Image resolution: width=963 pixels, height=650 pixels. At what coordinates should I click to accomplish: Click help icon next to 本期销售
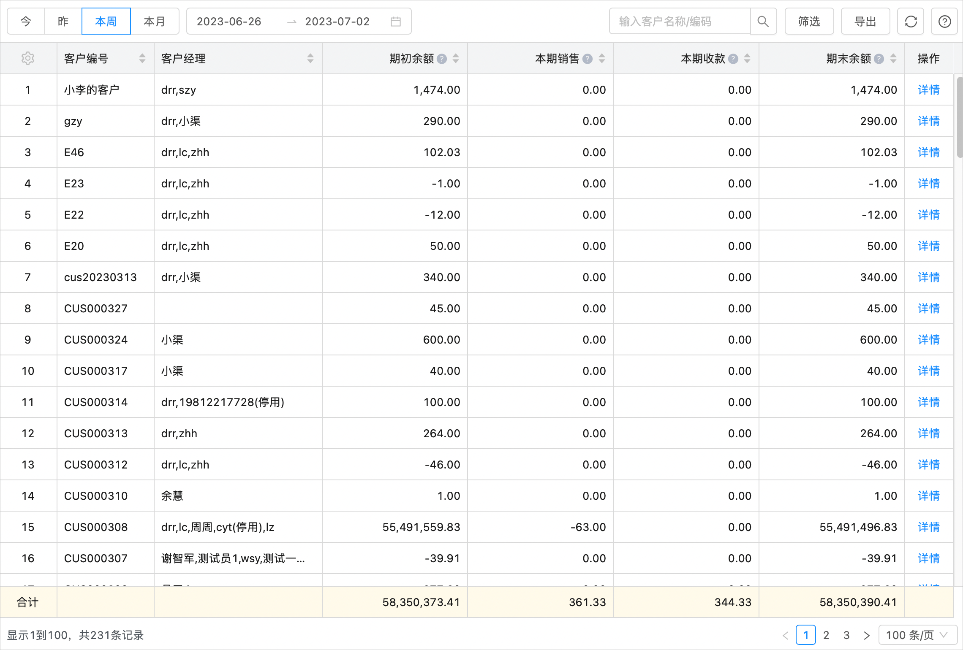click(x=588, y=59)
